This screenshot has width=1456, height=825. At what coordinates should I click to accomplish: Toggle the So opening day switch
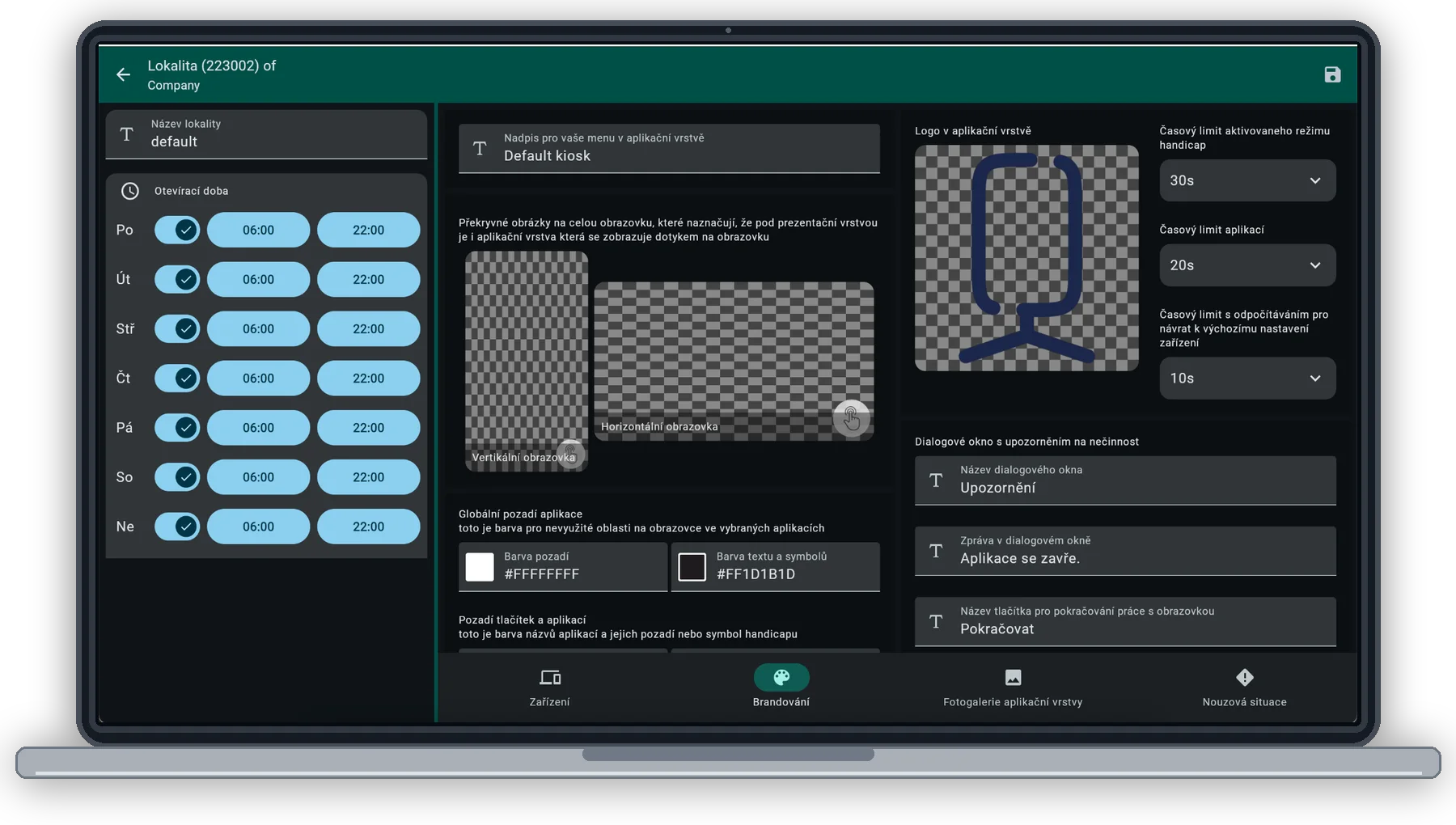coord(177,476)
